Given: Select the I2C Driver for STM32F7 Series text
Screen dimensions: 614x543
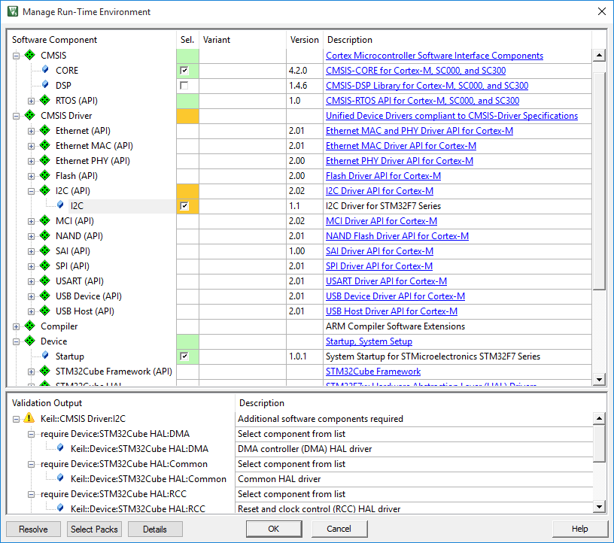Looking at the screenshot, I should point(383,206).
